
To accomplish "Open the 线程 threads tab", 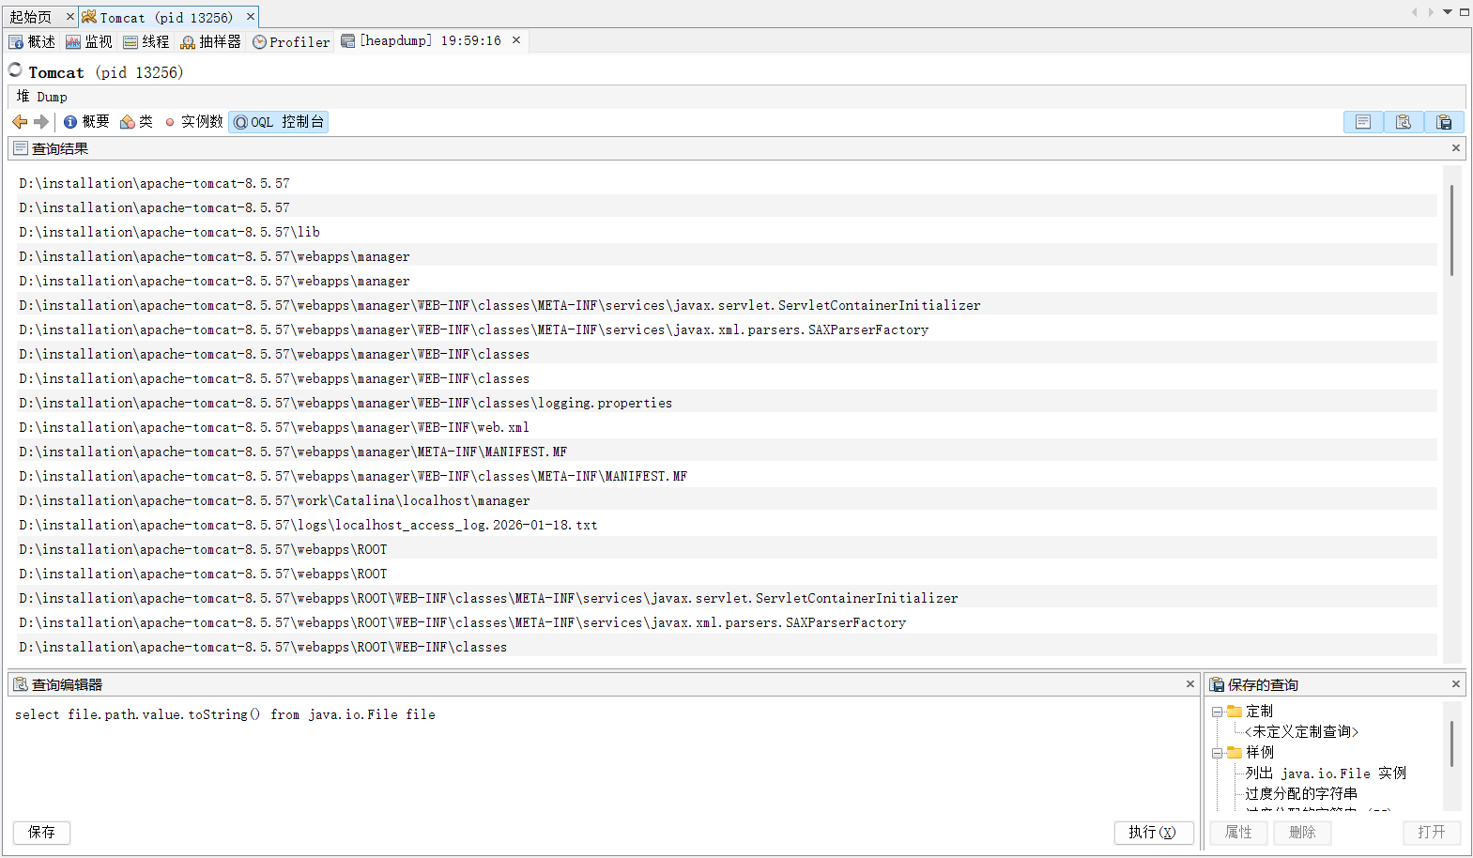I will 146,41.
